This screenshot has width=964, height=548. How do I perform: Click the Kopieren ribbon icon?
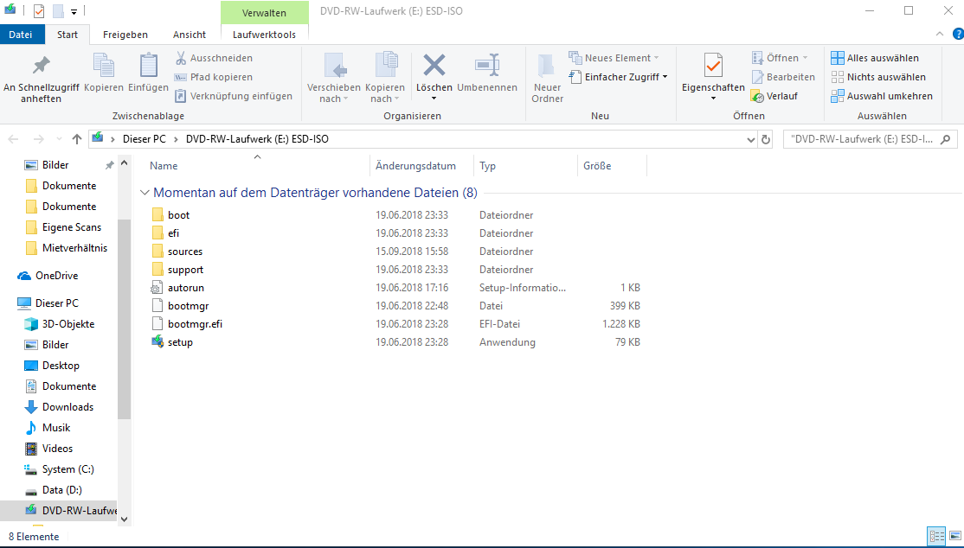pos(104,65)
